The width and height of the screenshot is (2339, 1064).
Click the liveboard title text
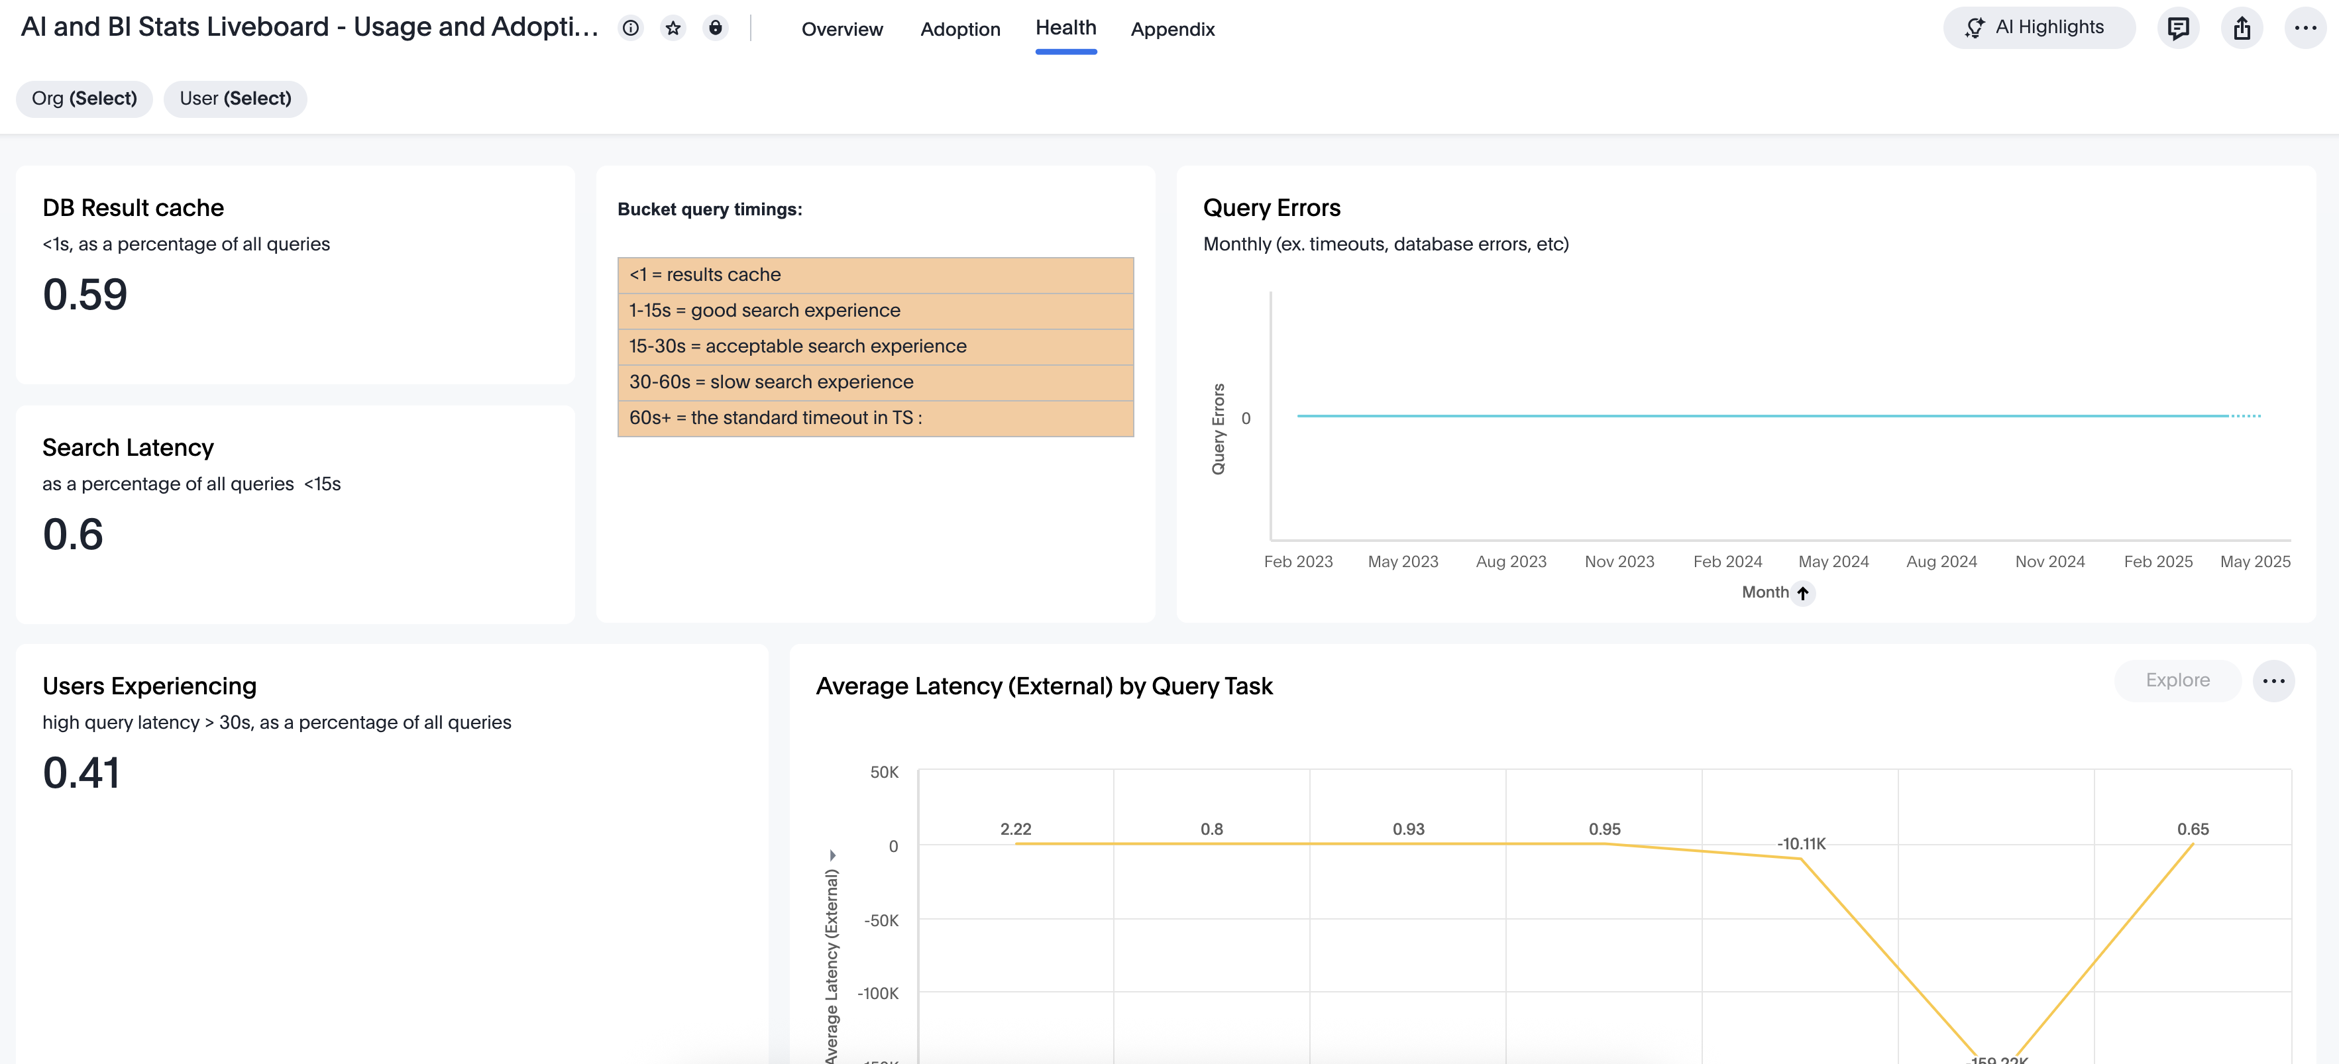coord(309,27)
